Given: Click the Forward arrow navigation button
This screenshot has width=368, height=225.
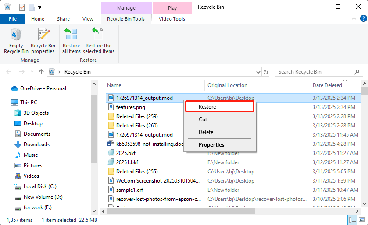Looking at the screenshot, I should click(21, 72).
